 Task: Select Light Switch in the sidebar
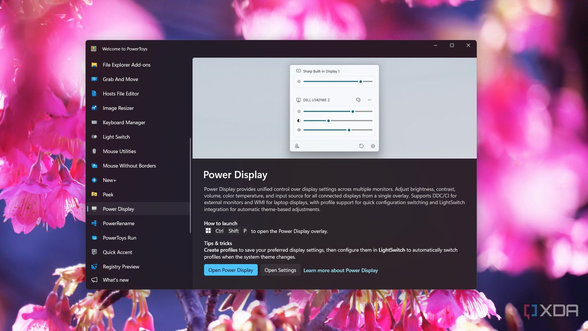click(139, 137)
